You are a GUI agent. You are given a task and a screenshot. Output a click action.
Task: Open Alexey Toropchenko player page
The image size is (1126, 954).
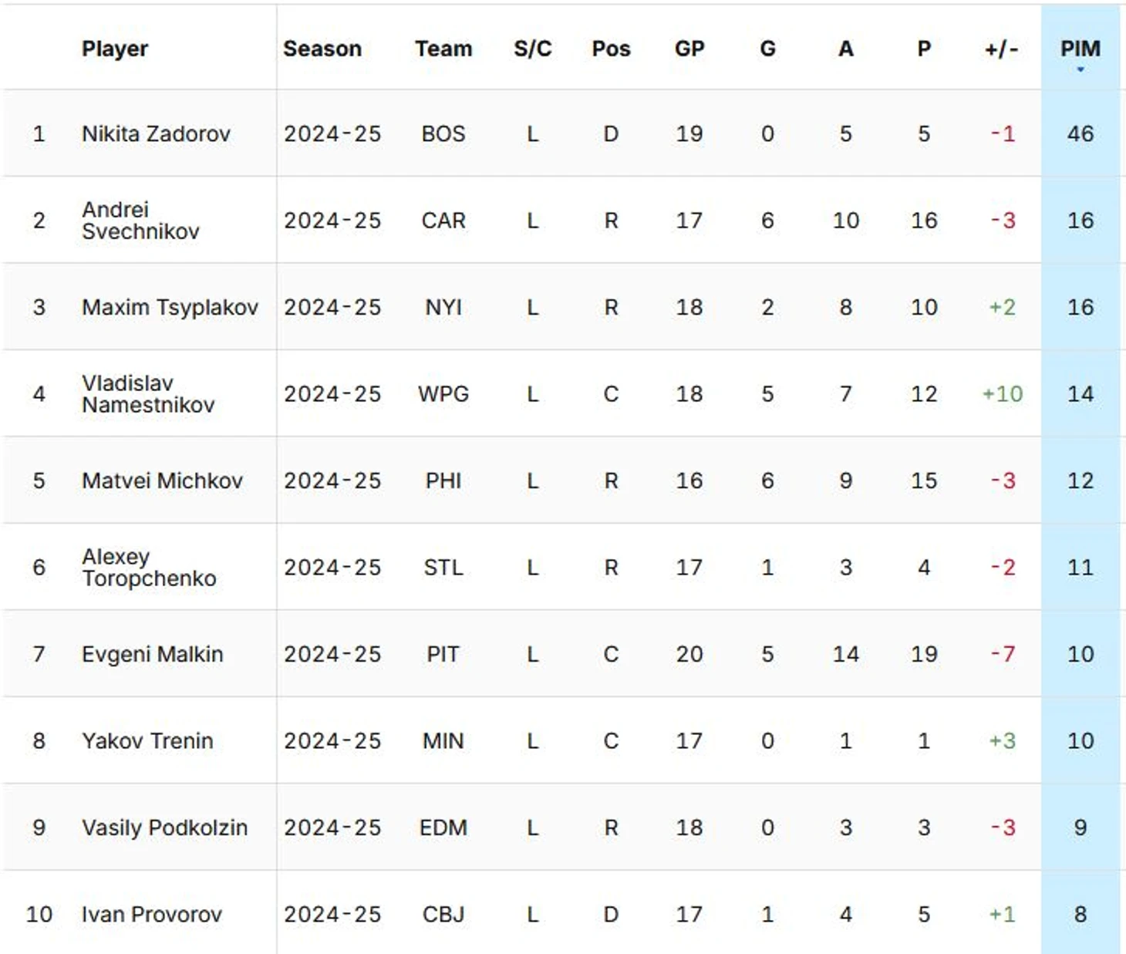[149, 568]
